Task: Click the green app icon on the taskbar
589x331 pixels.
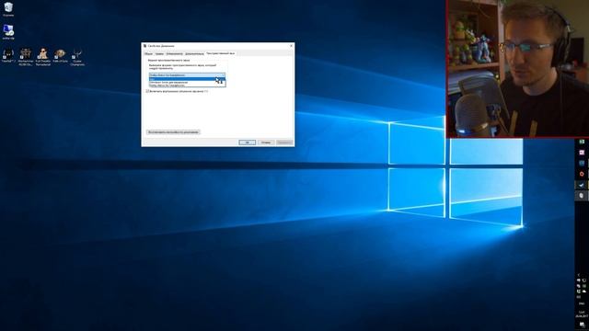Action: (x=582, y=142)
